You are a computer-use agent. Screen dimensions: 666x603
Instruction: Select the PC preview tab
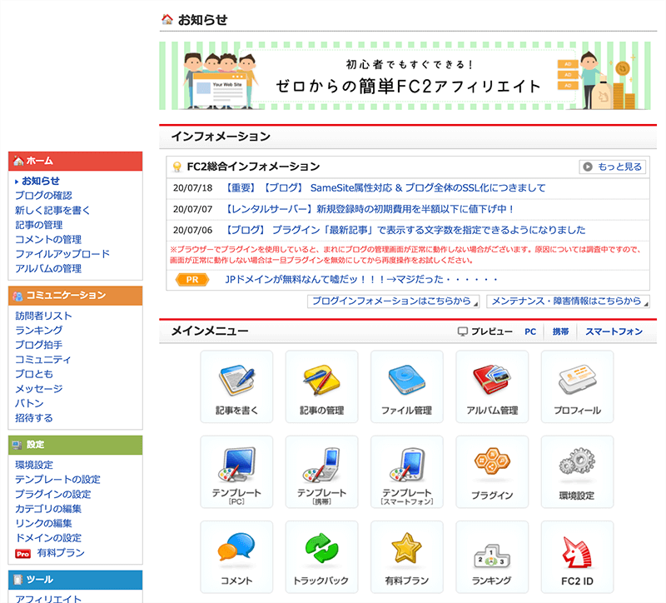click(x=530, y=331)
